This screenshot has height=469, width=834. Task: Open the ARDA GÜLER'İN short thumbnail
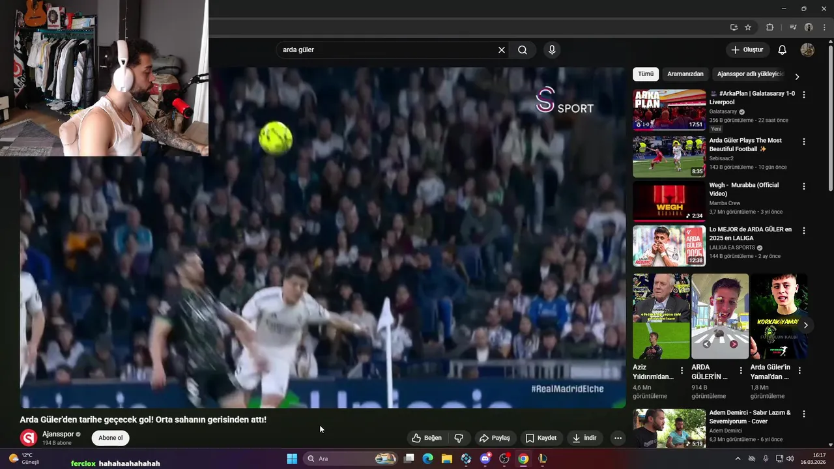click(720, 316)
